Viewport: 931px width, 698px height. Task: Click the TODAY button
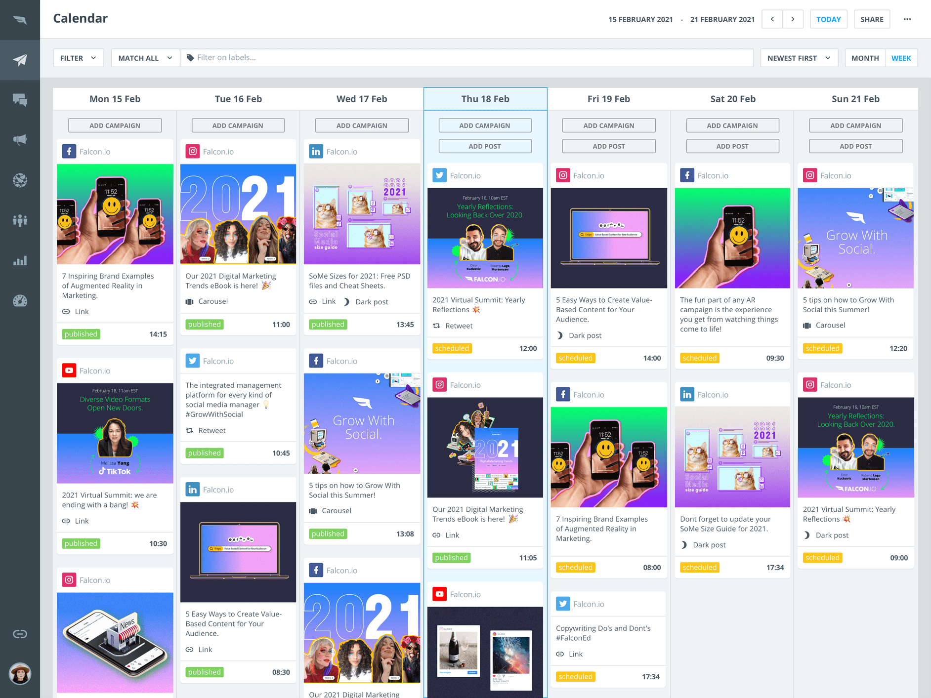click(828, 19)
